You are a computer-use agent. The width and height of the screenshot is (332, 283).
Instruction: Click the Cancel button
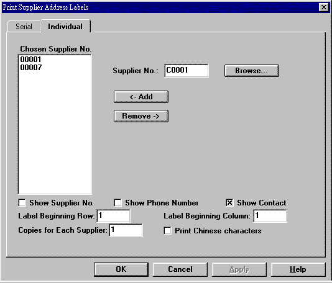180,269
